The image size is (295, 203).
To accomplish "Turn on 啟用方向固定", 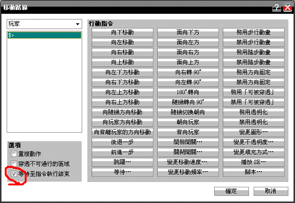I will [253, 72].
